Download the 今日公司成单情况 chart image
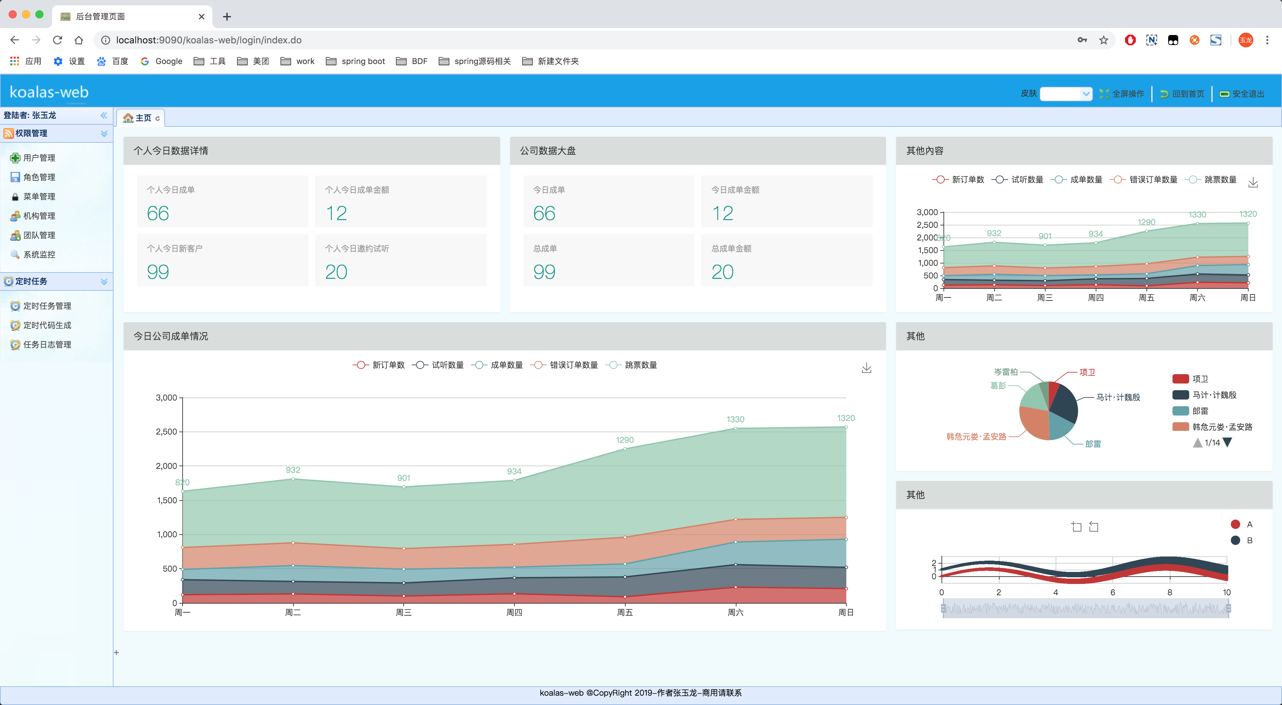 pos(866,368)
